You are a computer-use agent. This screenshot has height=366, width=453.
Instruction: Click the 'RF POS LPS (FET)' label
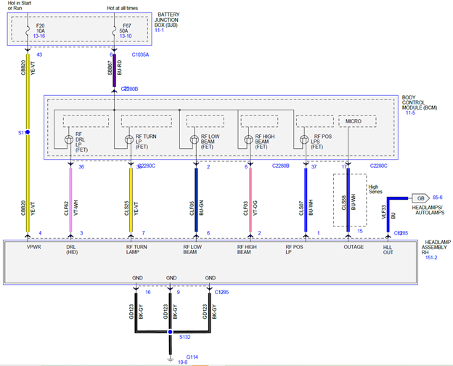322,142
